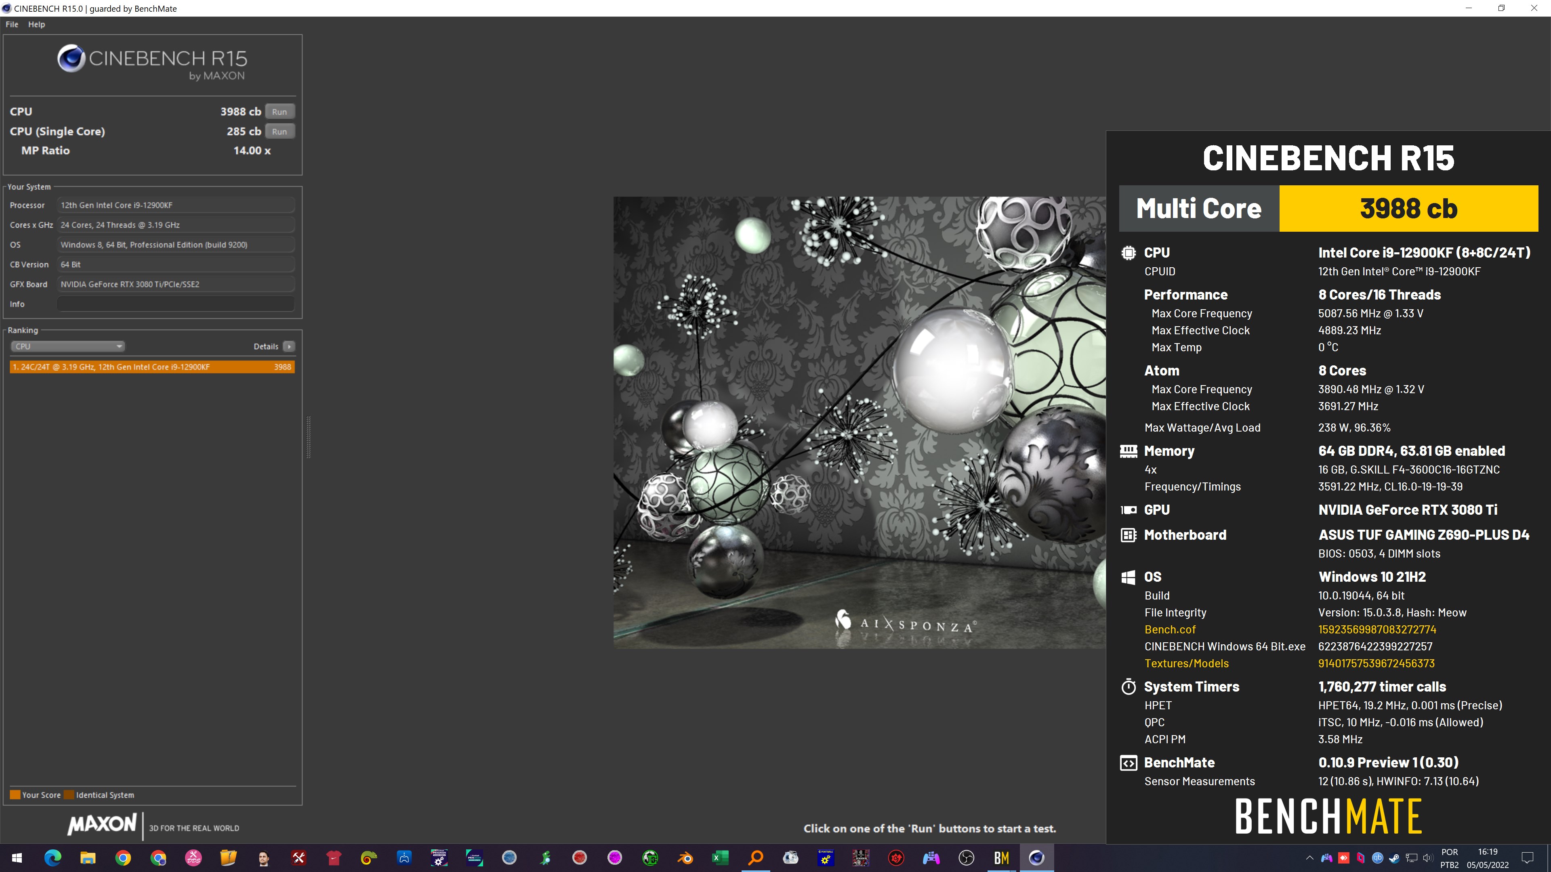Click the GFX Board field
Image resolution: width=1551 pixels, height=872 pixels.
click(x=176, y=284)
